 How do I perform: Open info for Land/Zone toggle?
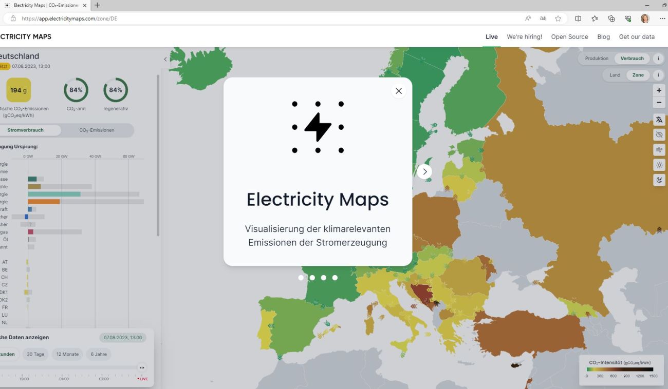point(659,75)
